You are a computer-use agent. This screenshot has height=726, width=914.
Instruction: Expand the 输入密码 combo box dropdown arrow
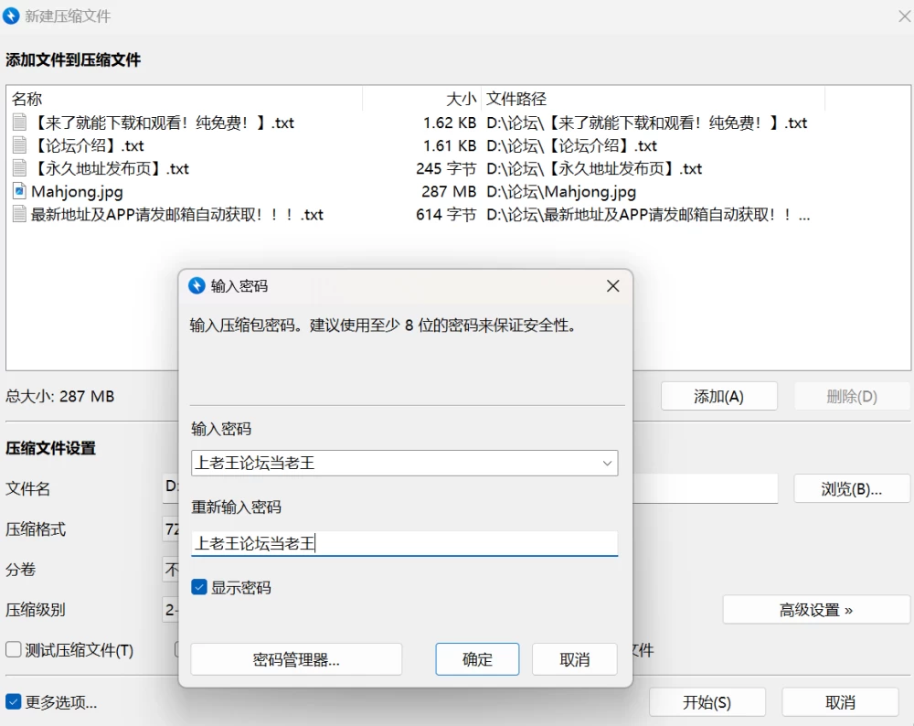[x=607, y=463]
